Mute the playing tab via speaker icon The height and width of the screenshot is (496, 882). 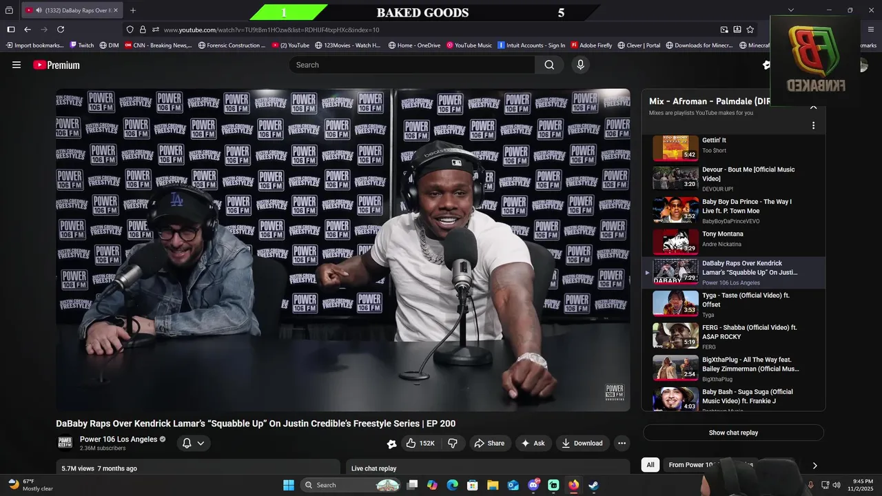pyautogui.click(x=39, y=10)
